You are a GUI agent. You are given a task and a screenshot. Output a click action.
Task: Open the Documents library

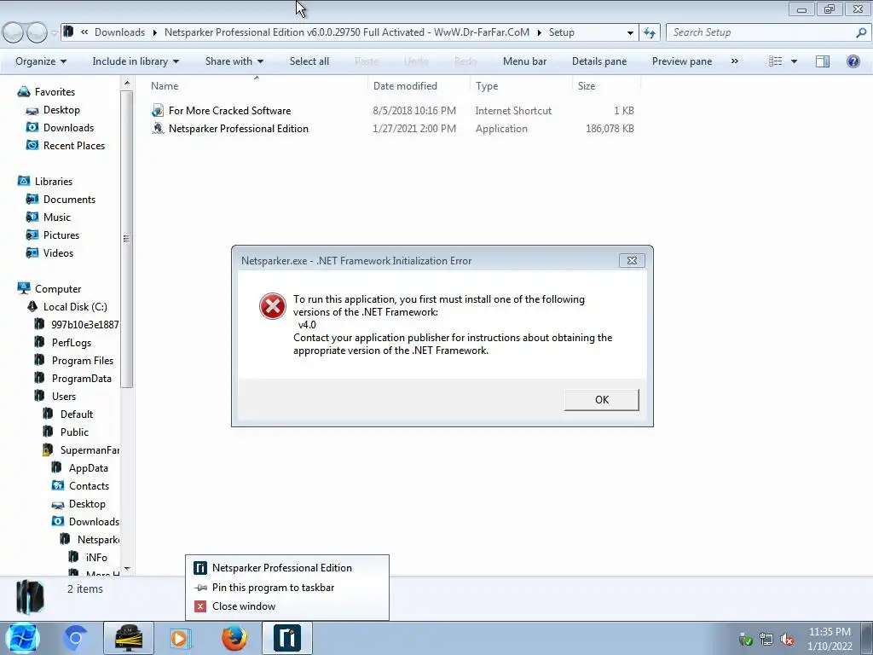pyautogui.click(x=69, y=200)
